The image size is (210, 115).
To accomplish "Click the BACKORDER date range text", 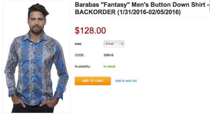I will click(x=128, y=12).
